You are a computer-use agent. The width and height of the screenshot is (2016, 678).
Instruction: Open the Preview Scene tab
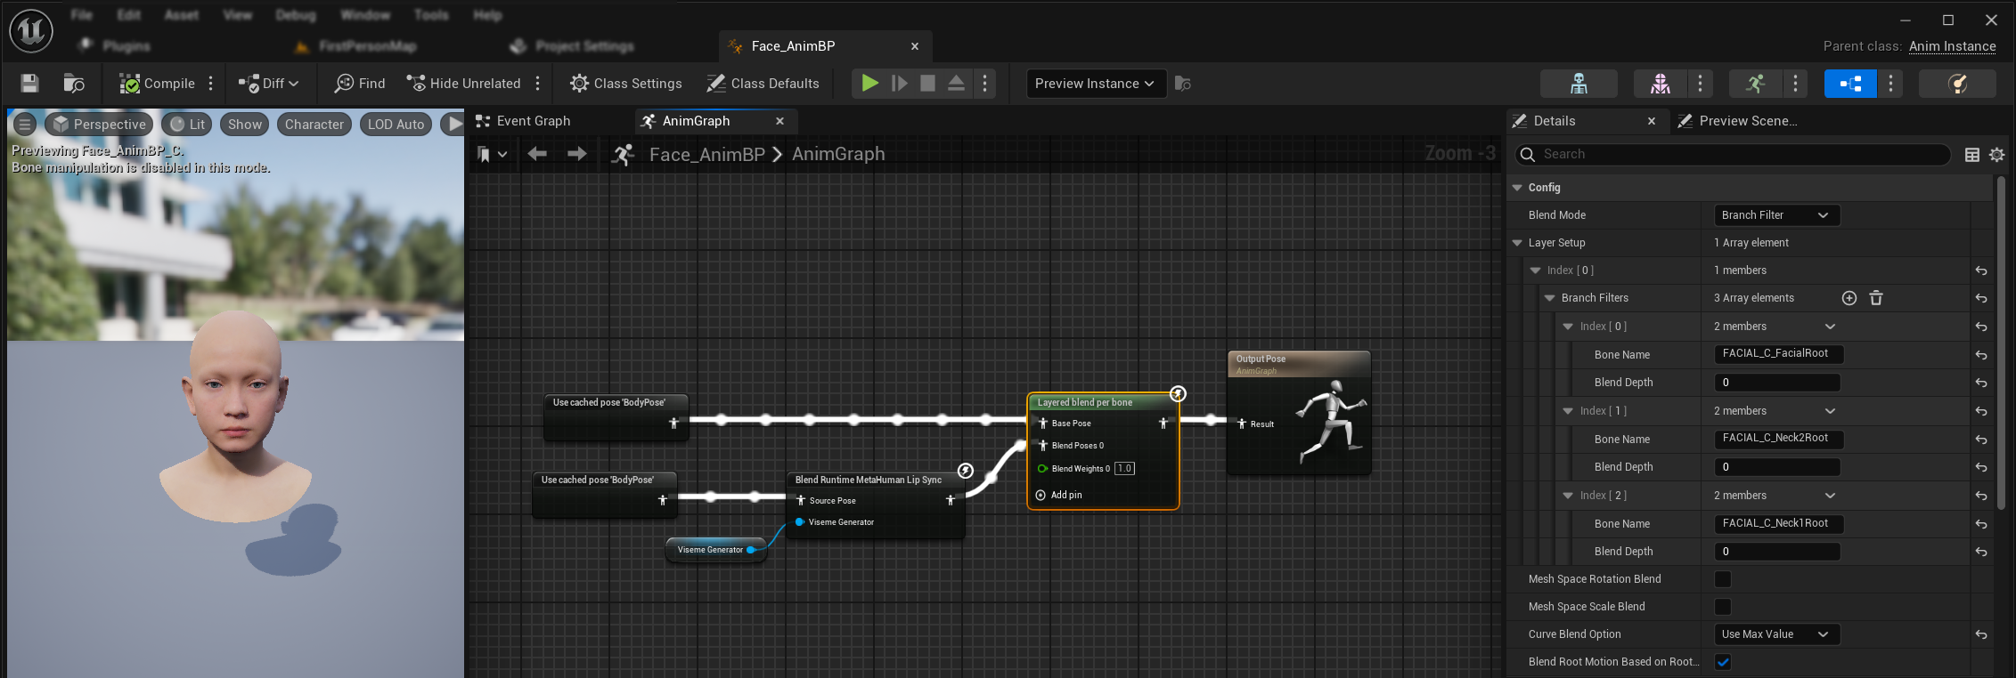[1746, 121]
